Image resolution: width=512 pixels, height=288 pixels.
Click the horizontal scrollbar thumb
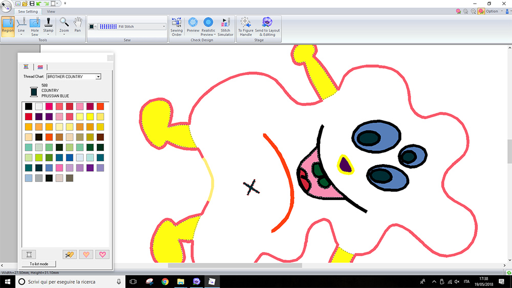pyautogui.click(x=235, y=265)
